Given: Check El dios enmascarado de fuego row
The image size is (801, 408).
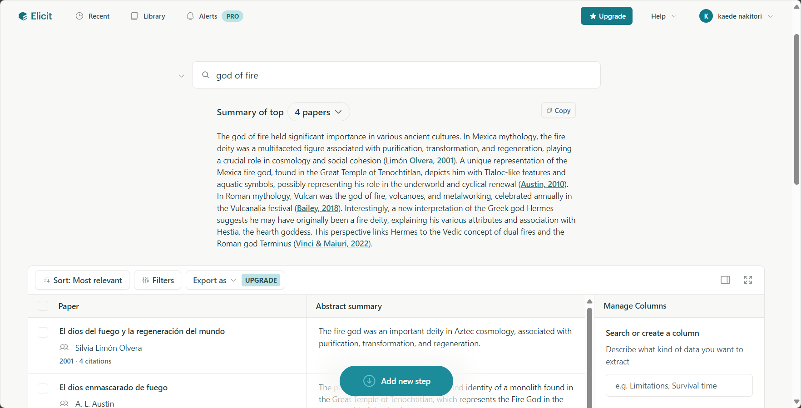Looking at the screenshot, I should pyautogui.click(x=43, y=388).
